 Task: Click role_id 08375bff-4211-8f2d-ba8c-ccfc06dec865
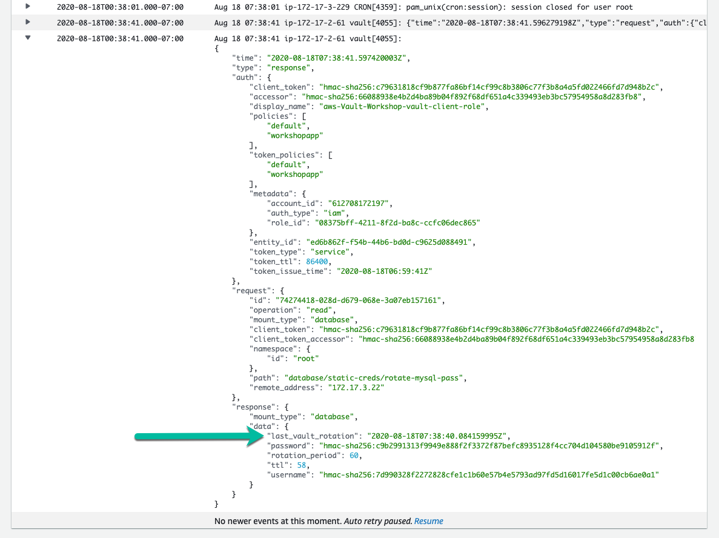(397, 222)
